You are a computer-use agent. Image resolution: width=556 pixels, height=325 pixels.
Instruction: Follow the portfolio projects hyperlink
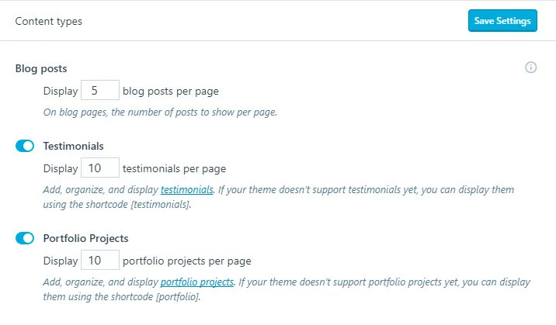pyautogui.click(x=197, y=282)
